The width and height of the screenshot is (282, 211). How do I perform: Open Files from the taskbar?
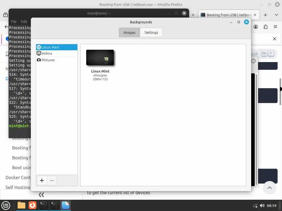point(21,205)
